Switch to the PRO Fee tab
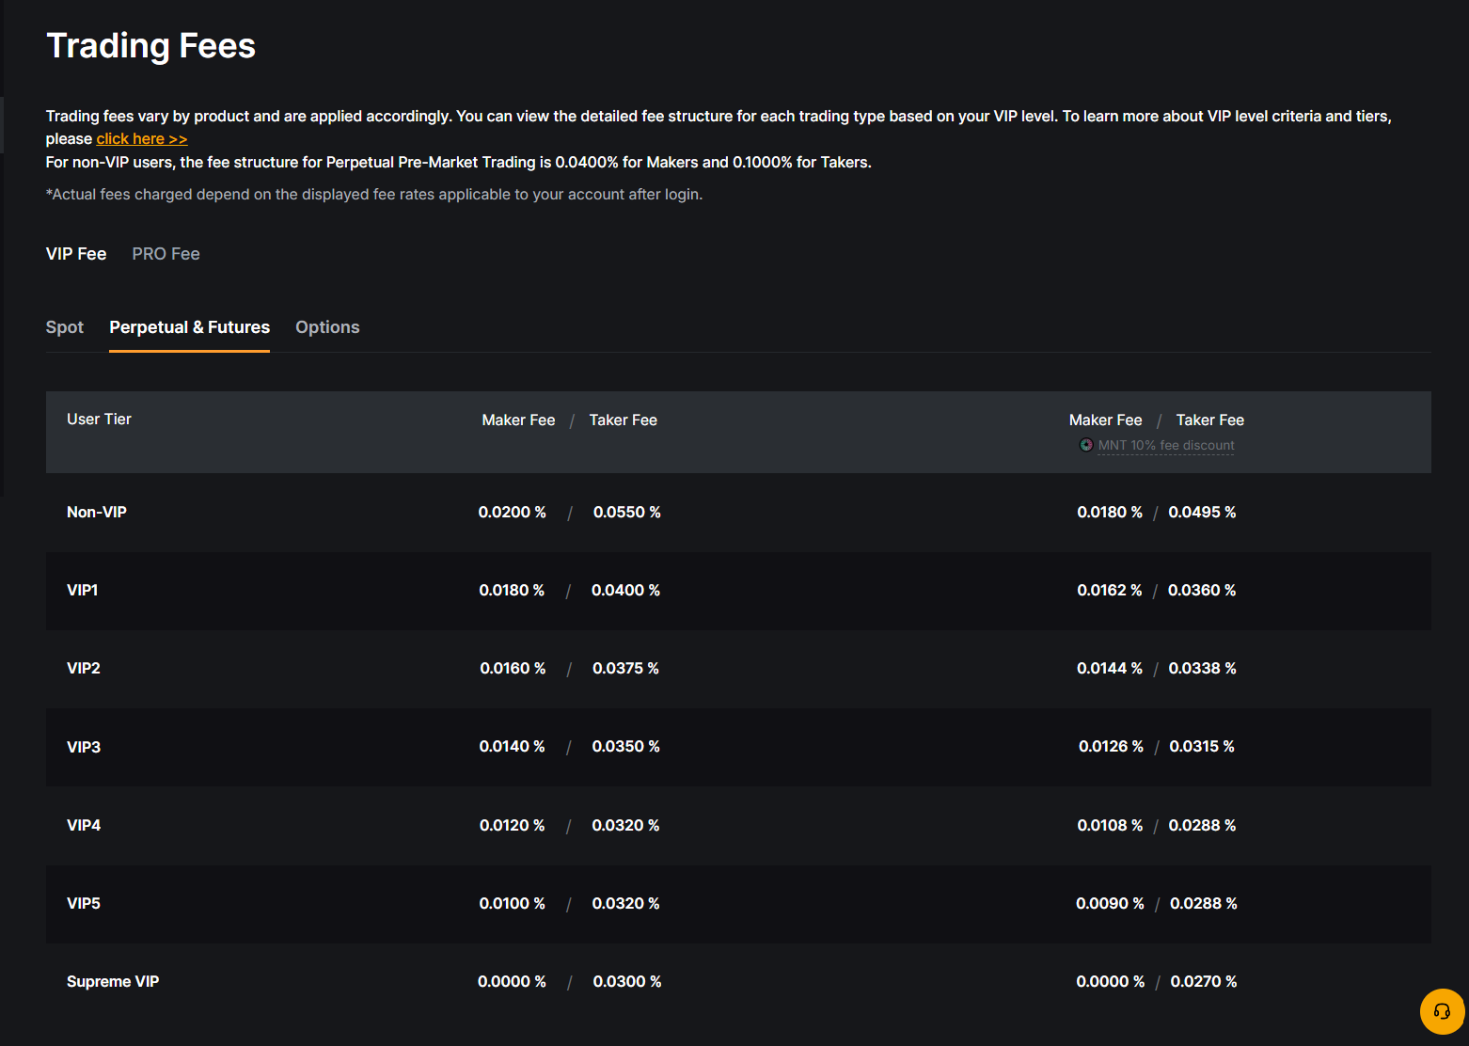This screenshot has width=1469, height=1046. pyautogui.click(x=166, y=254)
